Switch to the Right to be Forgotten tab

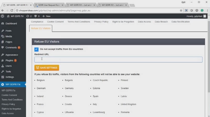click(123, 22)
